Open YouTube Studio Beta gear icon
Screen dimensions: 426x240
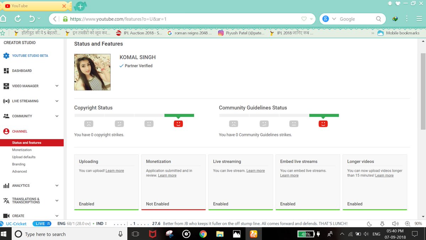coord(6,56)
